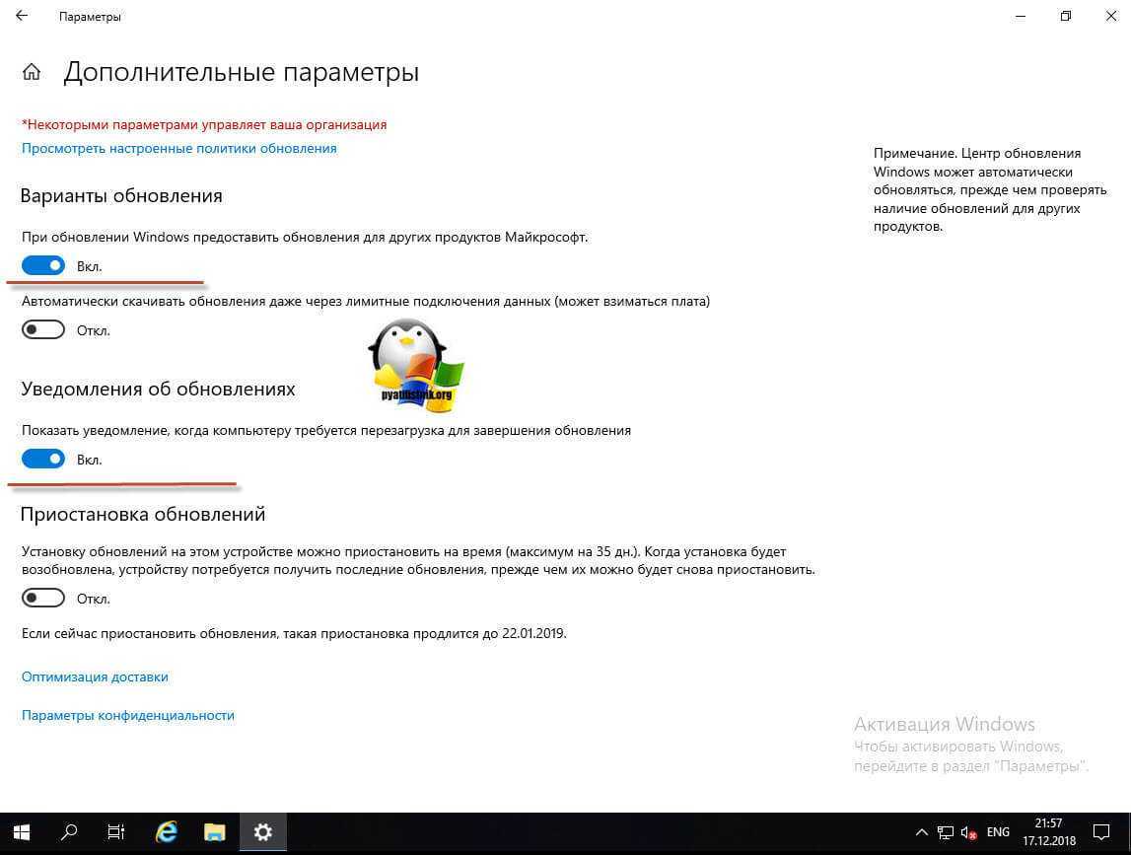Open 'Просмотреть настроенные политики обновления' link
Screen dimensions: 1131x855
tap(179, 148)
